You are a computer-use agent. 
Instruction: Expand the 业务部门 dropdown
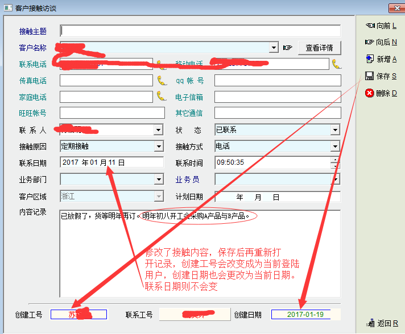click(159, 179)
